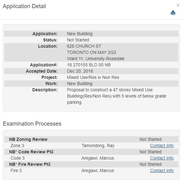This screenshot has height=187, width=183.
Task: Click the Not Started value beside Status
Action: (78, 40)
